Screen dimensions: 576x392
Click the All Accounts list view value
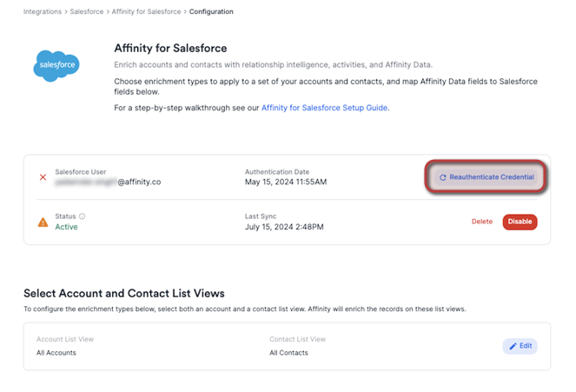56,353
